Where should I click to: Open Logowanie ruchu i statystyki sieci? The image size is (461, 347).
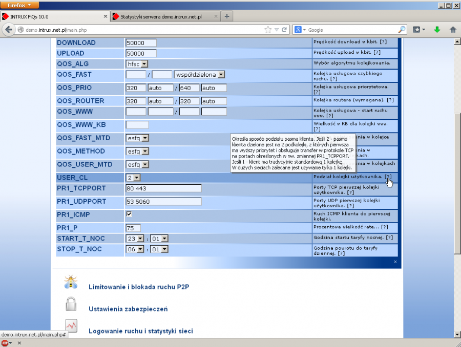click(141, 331)
